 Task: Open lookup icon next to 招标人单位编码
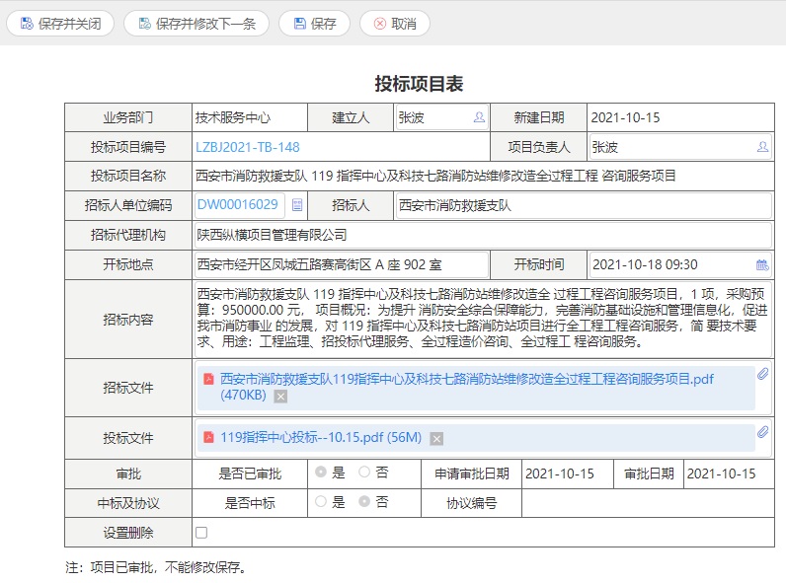coord(297,205)
